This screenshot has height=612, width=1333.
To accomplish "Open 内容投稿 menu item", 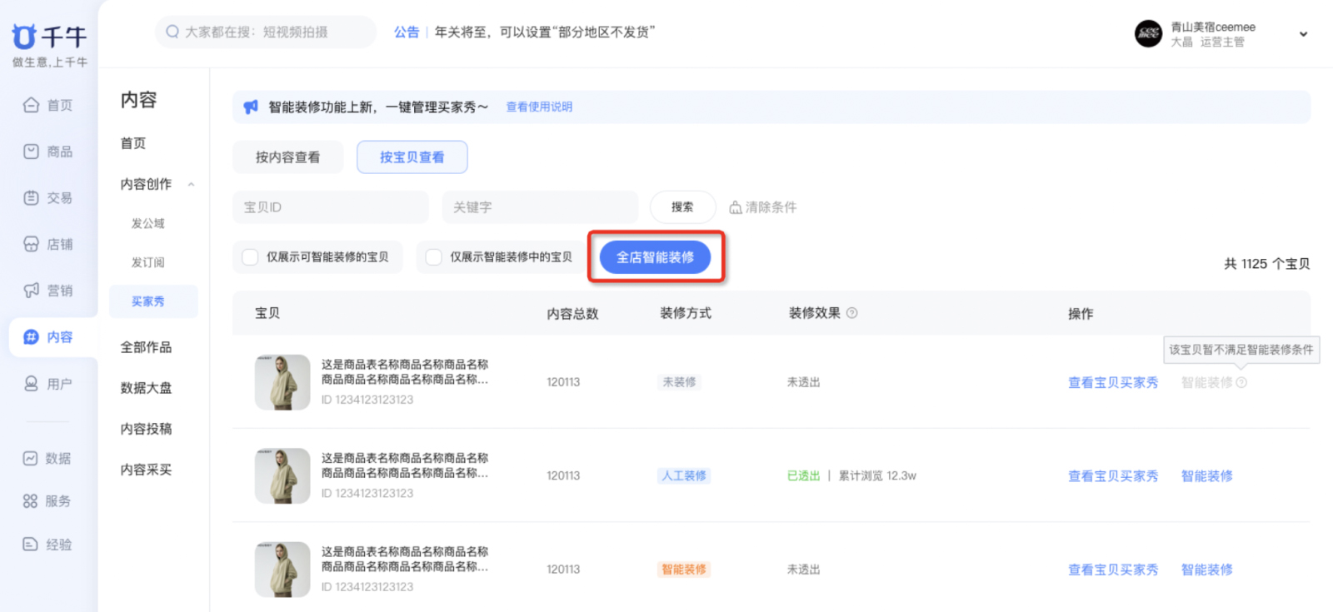I will 146,429.
